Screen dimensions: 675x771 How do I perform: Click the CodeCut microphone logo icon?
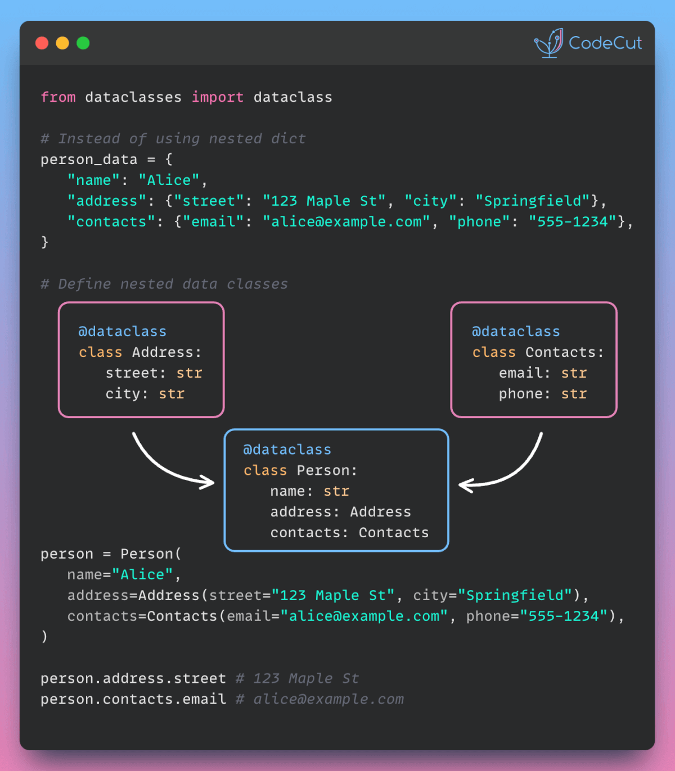548,43
